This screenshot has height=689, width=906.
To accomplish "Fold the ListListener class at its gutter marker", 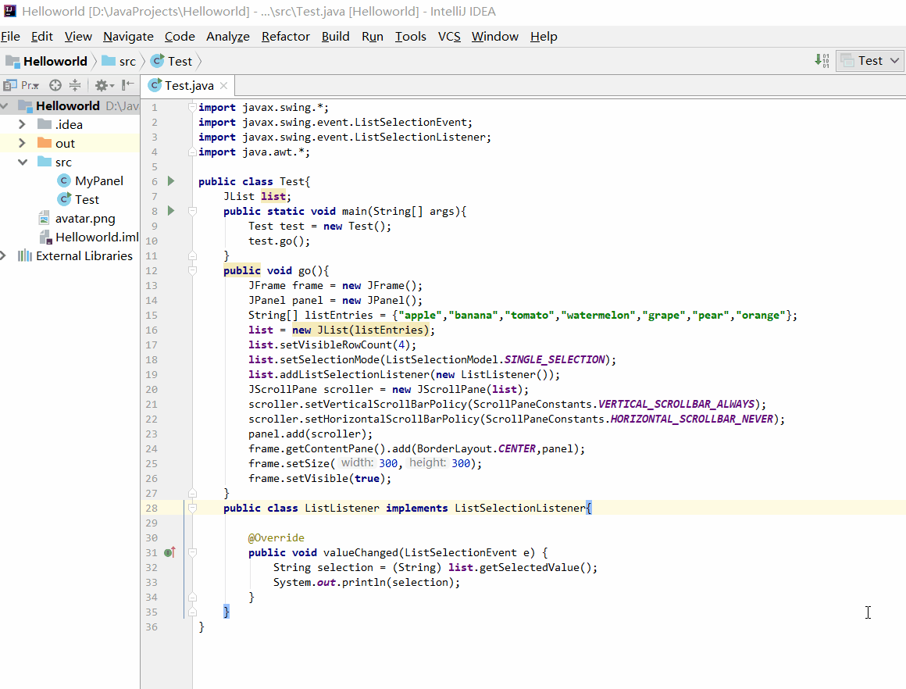I will click(x=192, y=508).
